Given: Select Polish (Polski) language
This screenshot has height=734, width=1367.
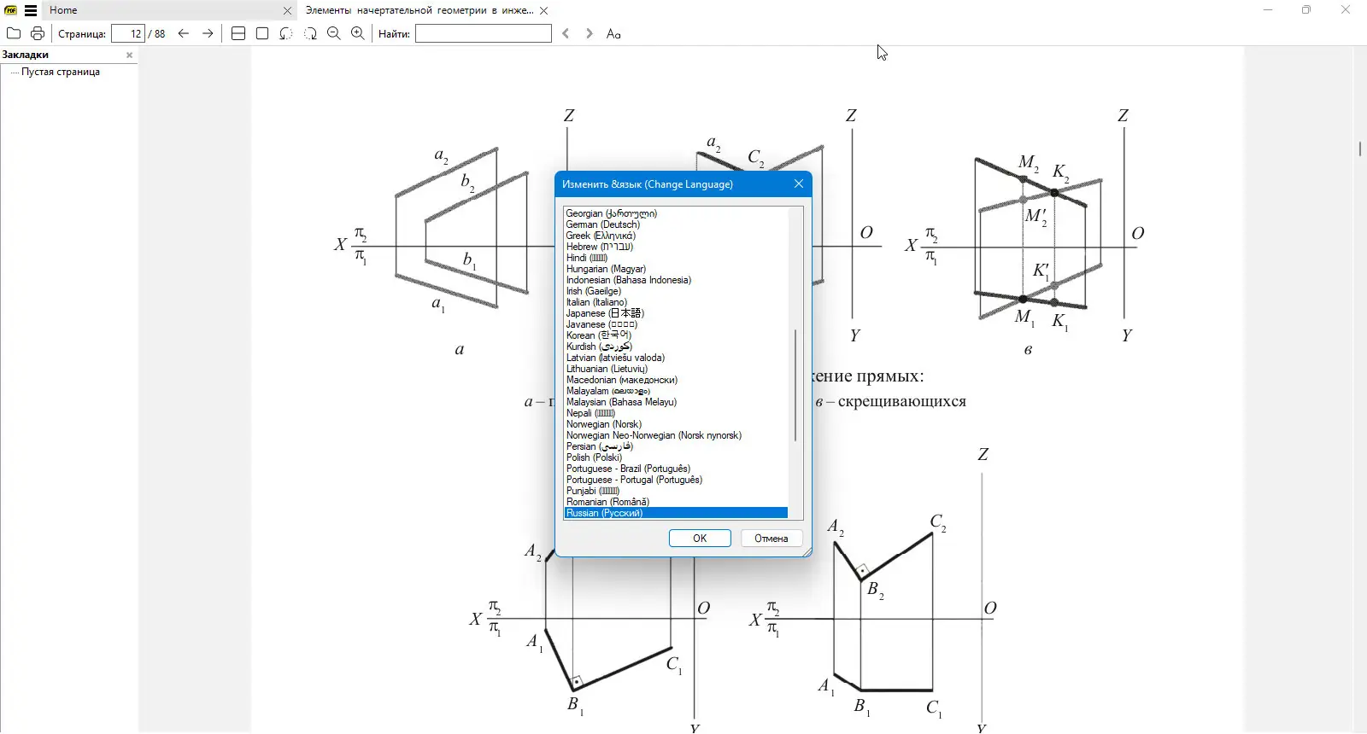Looking at the screenshot, I should pos(676,457).
